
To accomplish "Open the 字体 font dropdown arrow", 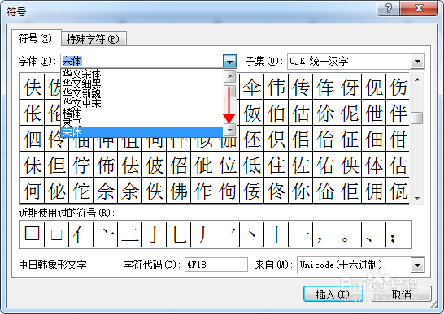I will pyautogui.click(x=229, y=61).
